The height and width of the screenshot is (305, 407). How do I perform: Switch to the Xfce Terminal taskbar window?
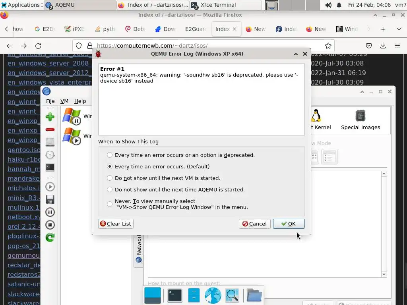click(x=225, y=5)
